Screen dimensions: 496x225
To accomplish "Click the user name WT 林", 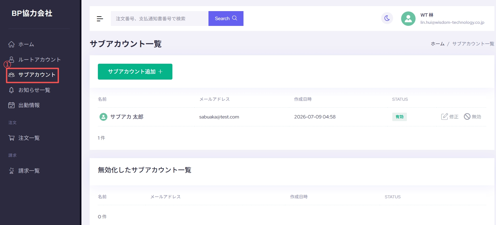I will point(427,15).
